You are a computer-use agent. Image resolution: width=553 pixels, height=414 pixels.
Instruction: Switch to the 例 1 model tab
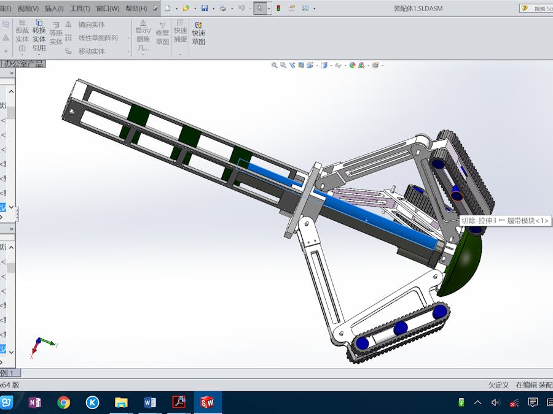coord(9,373)
